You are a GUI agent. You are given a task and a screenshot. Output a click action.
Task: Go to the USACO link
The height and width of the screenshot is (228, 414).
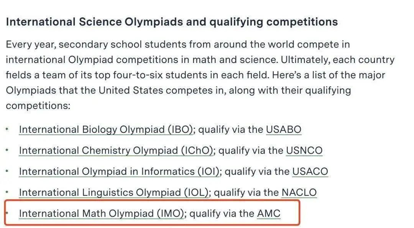tap(310, 172)
